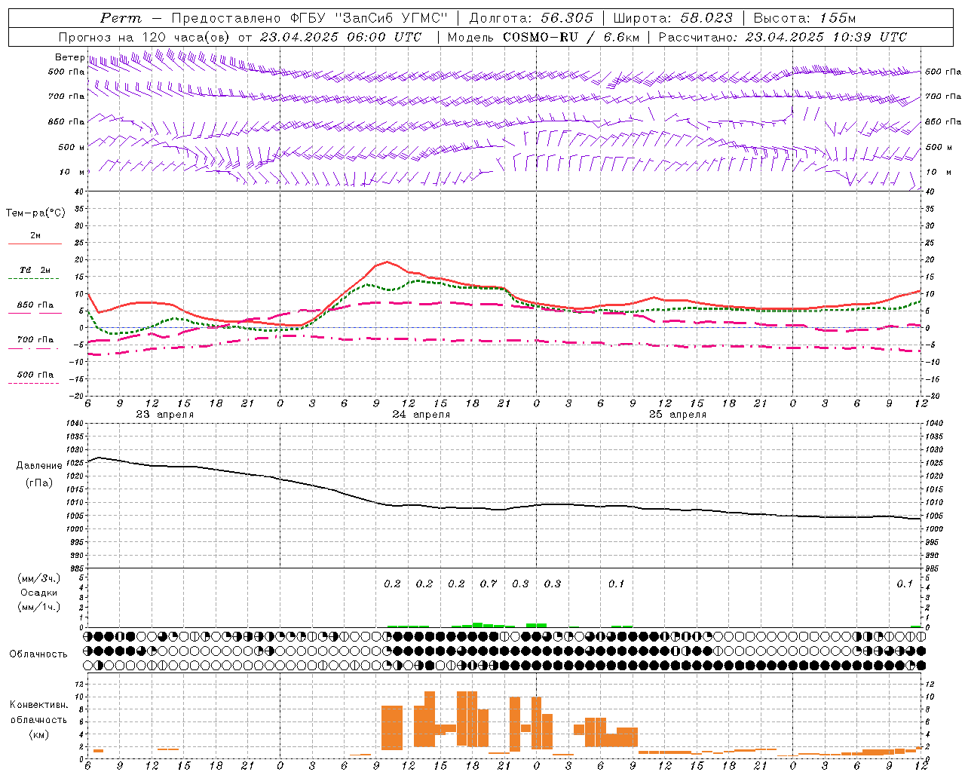Click the "Ветер" wind section label
Image resolution: width=965 pixels, height=772 pixels.
[x=70, y=57]
